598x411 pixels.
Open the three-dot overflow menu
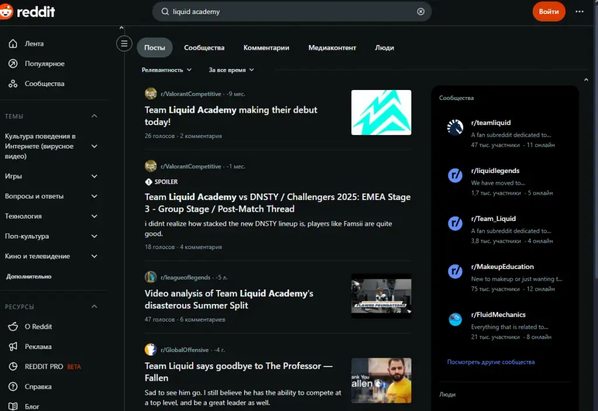pos(579,12)
